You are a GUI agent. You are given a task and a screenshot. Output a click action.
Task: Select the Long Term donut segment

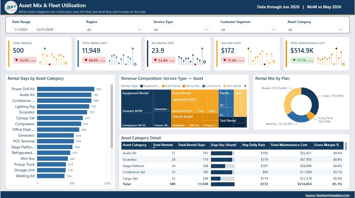[x=311, y=115]
